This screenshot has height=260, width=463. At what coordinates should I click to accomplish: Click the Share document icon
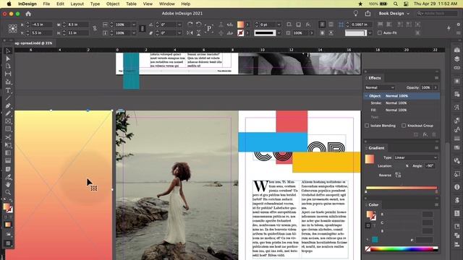pos(368,13)
